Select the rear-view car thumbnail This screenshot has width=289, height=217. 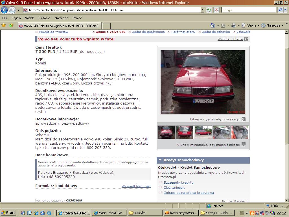click(x=185, y=133)
